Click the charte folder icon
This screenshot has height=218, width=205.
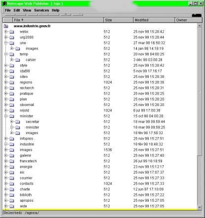[12, 189]
